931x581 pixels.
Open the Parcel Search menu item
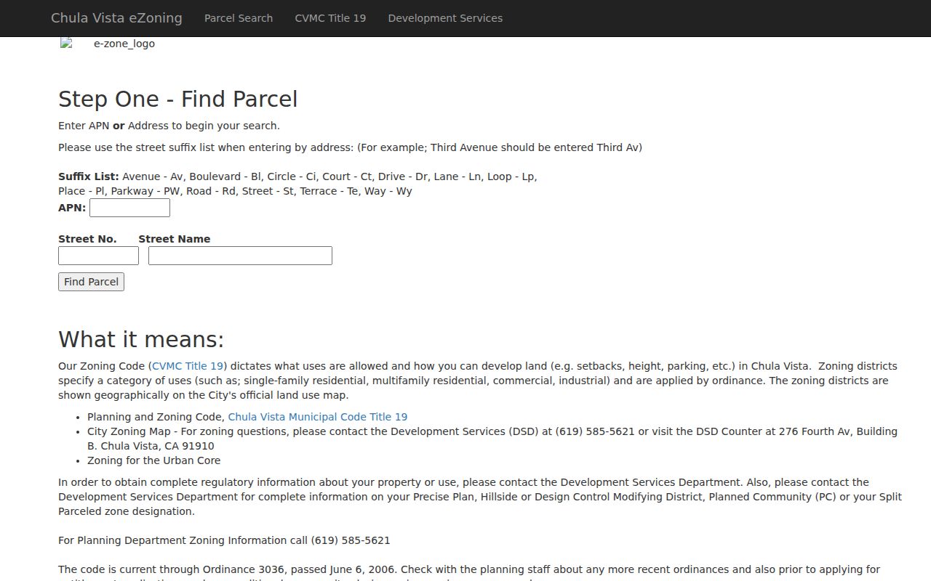(239, 18)
